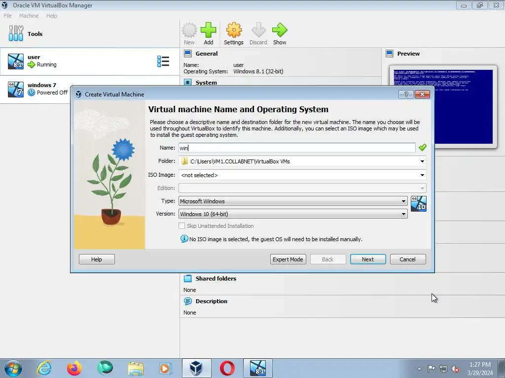505x378 pixels.
Task: Open the Type dropdown Microsoft Windows
Action: 293,201
